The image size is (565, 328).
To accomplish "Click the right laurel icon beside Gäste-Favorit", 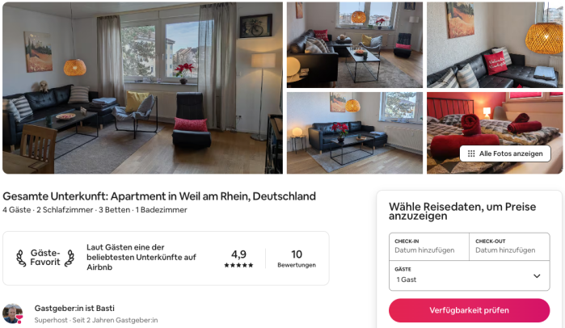I will point(70,258).
